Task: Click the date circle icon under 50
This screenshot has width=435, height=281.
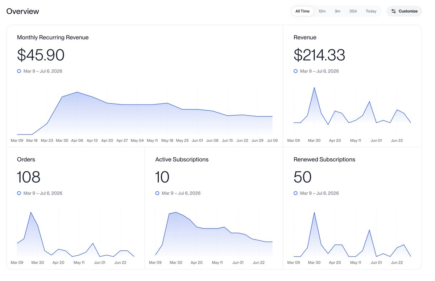Action: click(x=296, y=193)
